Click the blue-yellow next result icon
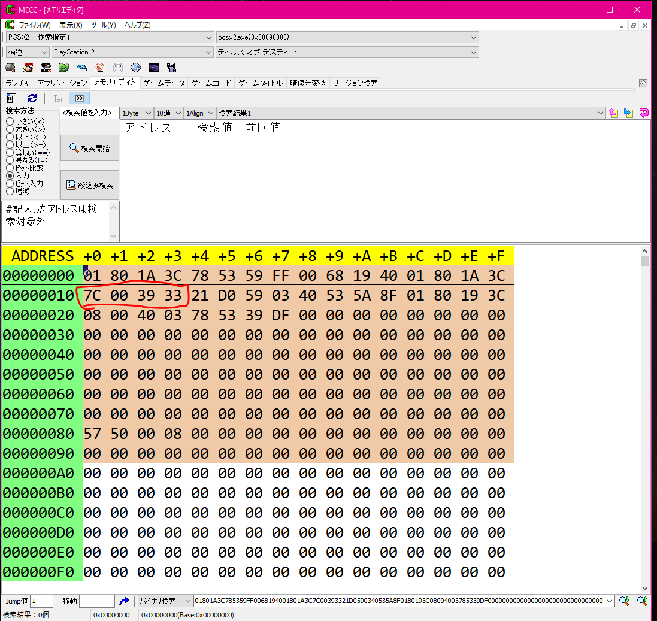 [x=628, y=113]
